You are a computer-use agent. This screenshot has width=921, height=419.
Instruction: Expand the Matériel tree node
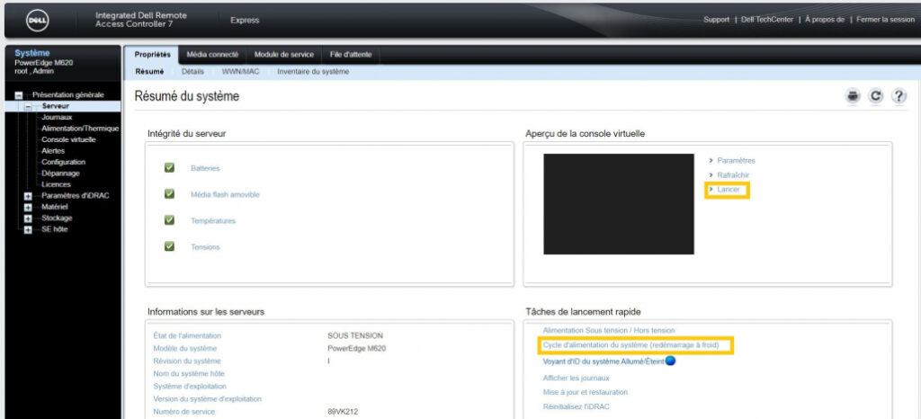28,207
